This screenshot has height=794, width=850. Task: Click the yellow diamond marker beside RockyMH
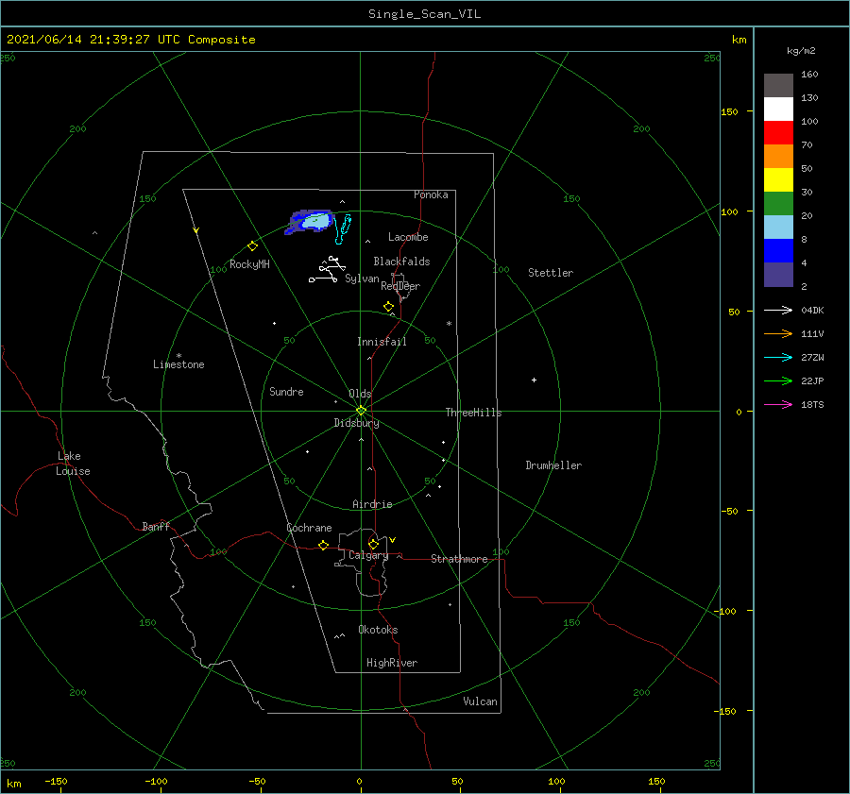(252, 246)
